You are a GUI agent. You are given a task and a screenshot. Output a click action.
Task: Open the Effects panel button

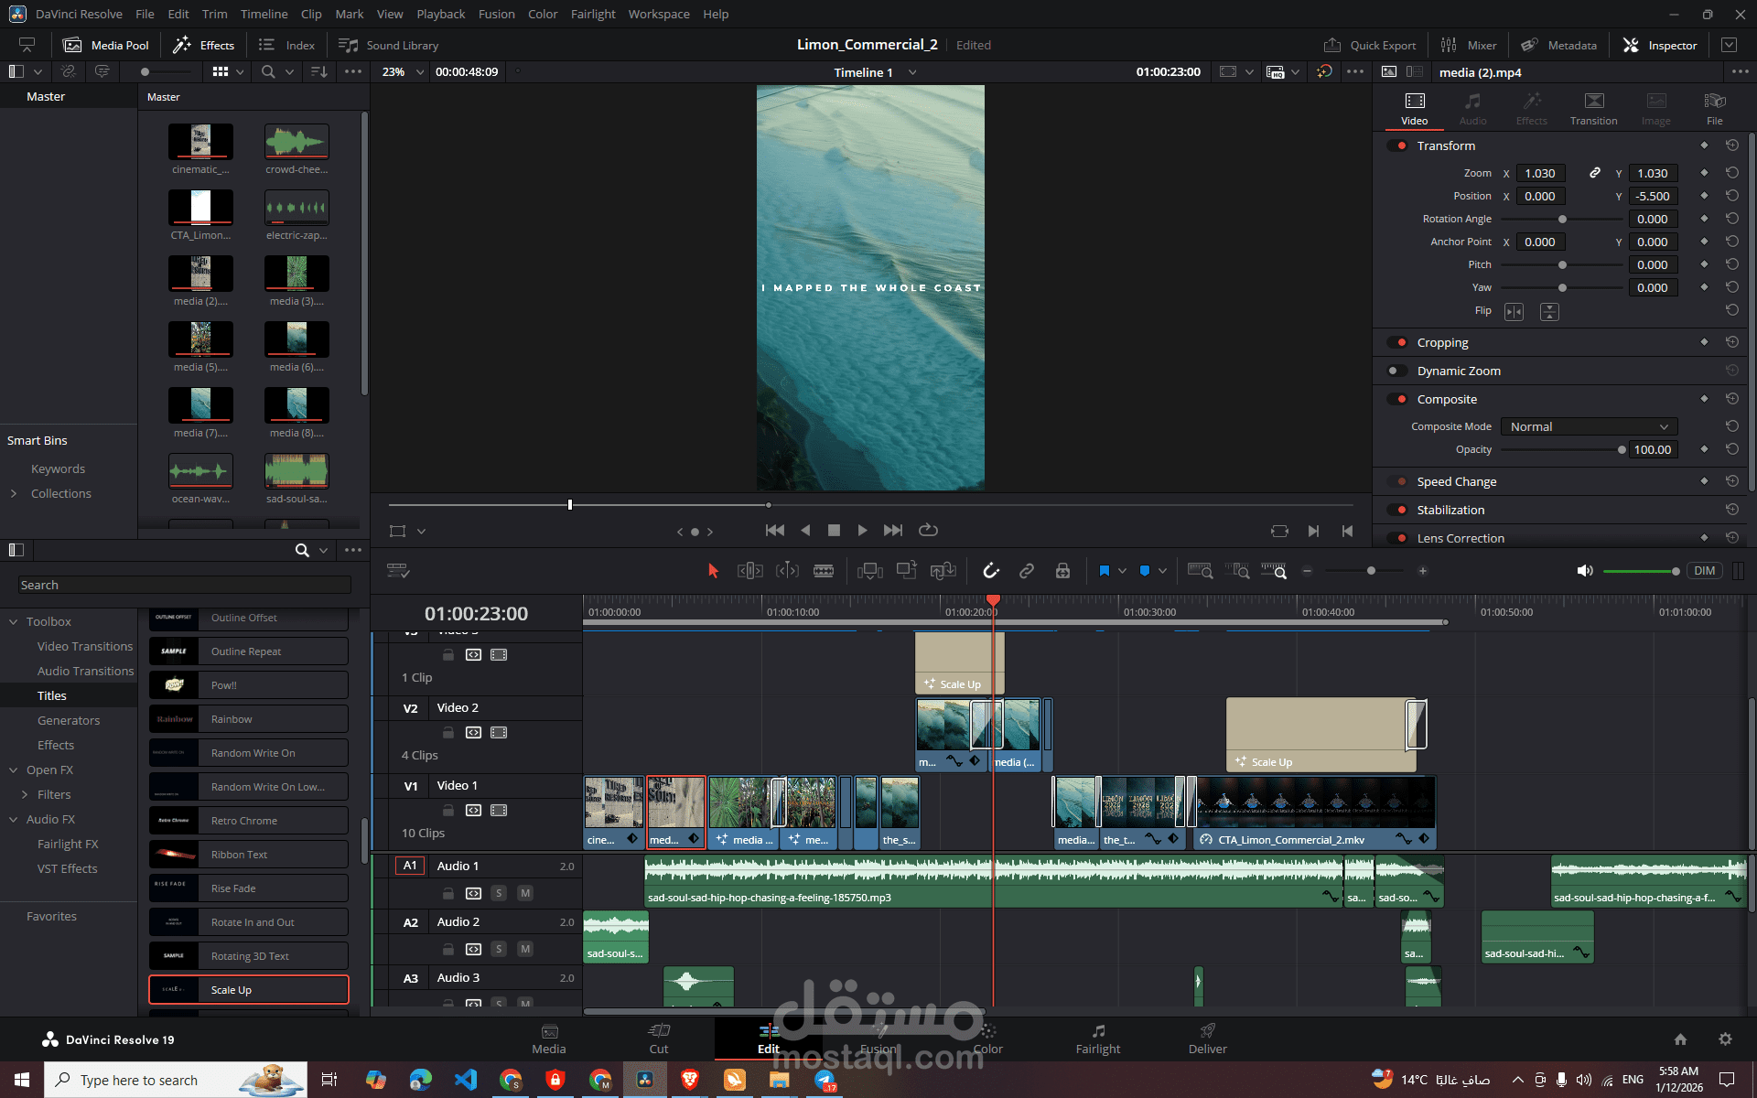pyautogui.click(x=204, y=45)
